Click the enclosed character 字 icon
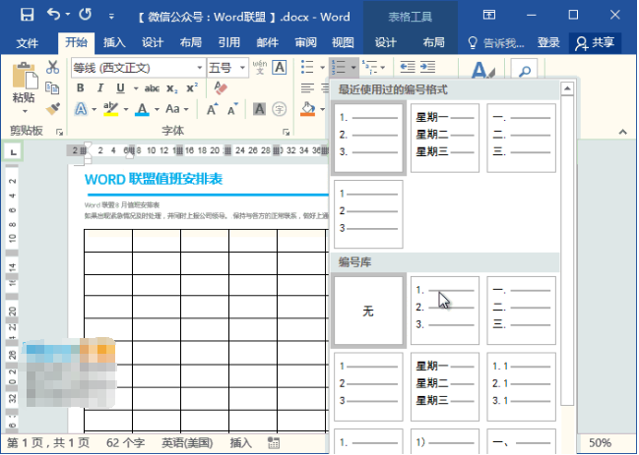Screen dimensions: 639x455 [x=280, y=109]
